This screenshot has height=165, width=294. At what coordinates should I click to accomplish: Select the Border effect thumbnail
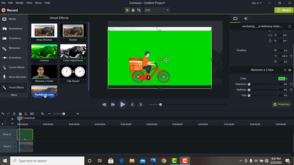(73, 31)
